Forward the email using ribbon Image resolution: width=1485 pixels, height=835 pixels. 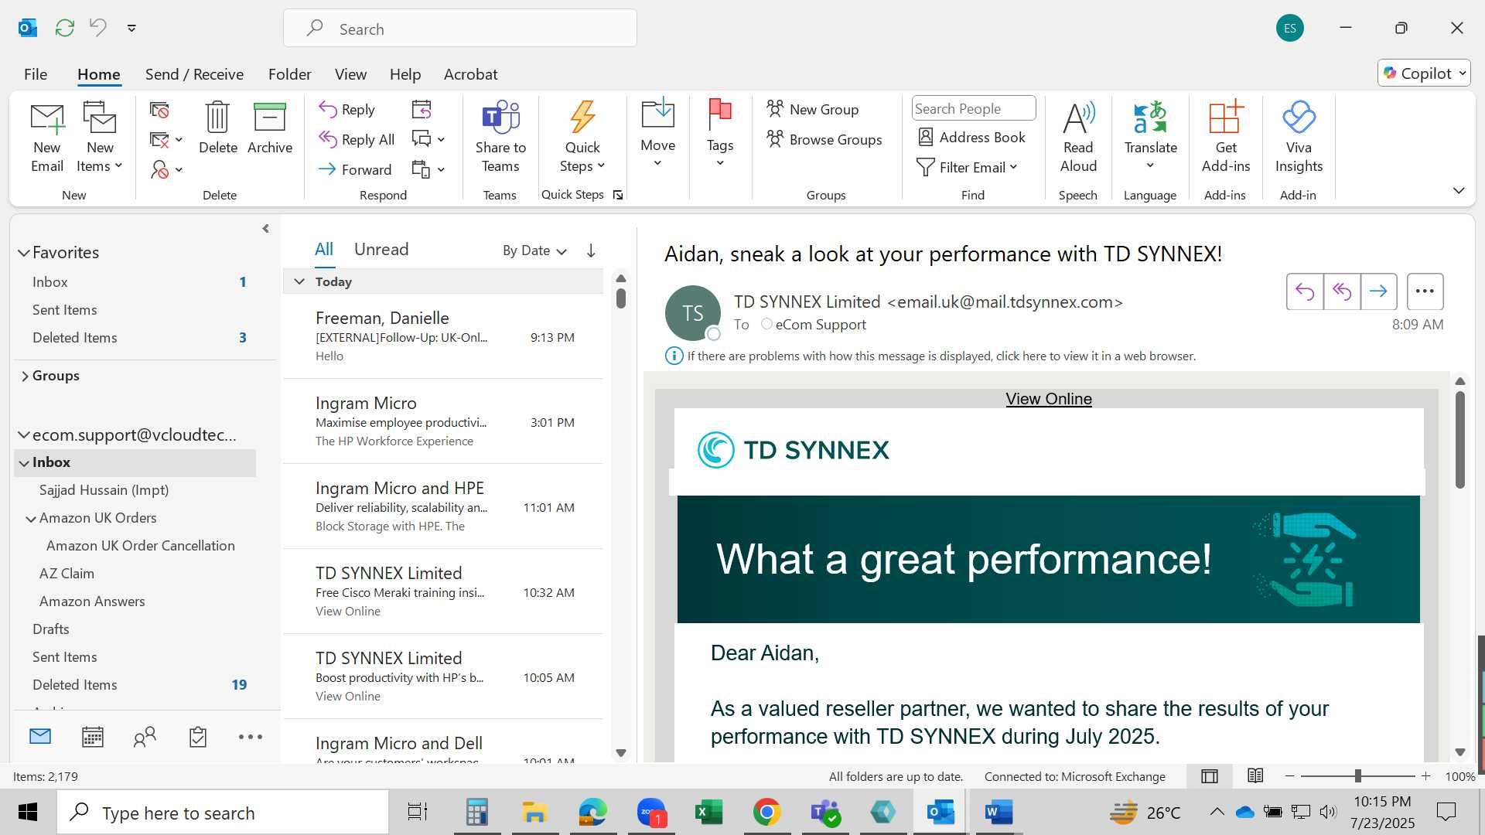(x=355, y=169)
